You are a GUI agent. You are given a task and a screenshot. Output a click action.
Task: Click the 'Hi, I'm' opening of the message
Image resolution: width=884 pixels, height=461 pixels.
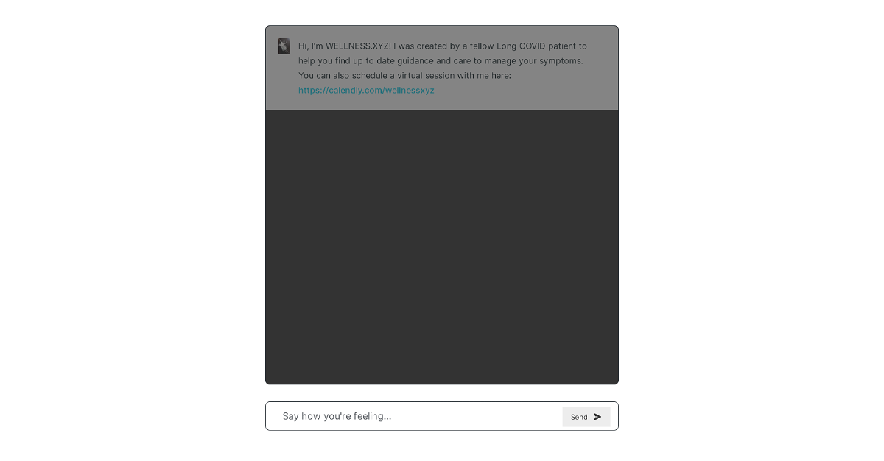[x=311, y=46]
